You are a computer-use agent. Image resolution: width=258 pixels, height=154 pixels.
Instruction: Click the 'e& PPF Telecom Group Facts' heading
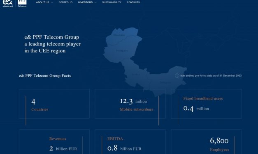pyautogui.click(x=45, y=76)
